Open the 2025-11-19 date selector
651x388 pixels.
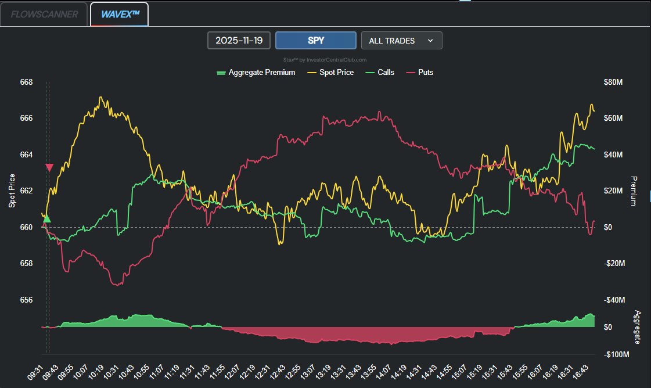[239, 41]
